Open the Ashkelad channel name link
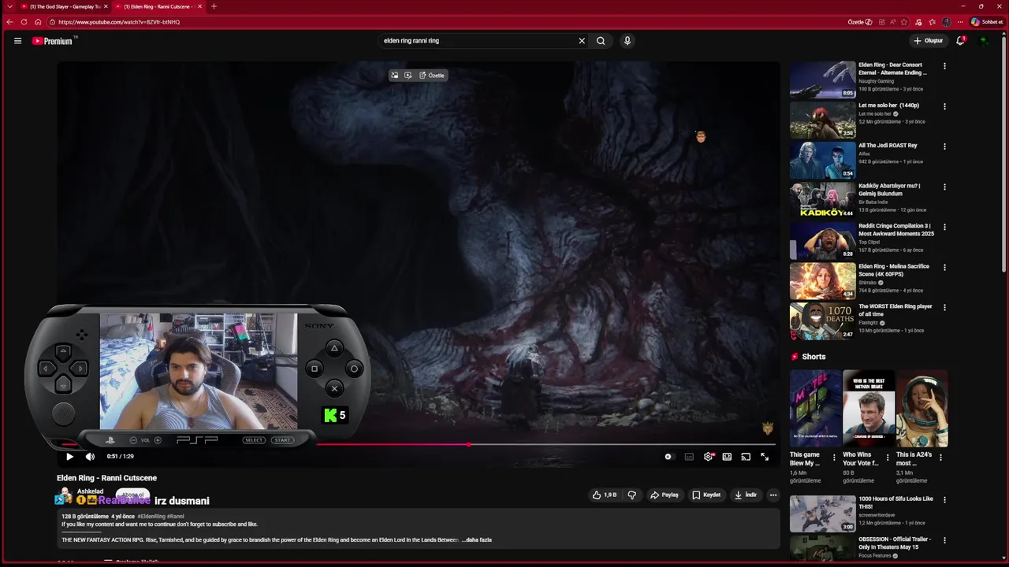This screenshot has width=1009, height=567. [x=90, y=491]
